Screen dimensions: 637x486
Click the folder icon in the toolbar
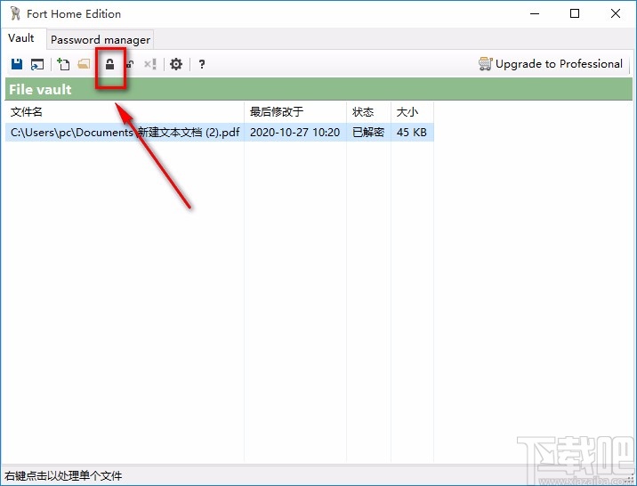[x=84, y=64]
